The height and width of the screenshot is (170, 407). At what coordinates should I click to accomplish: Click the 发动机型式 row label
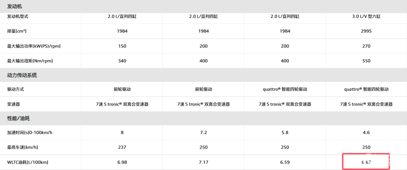tap(18, 16)
